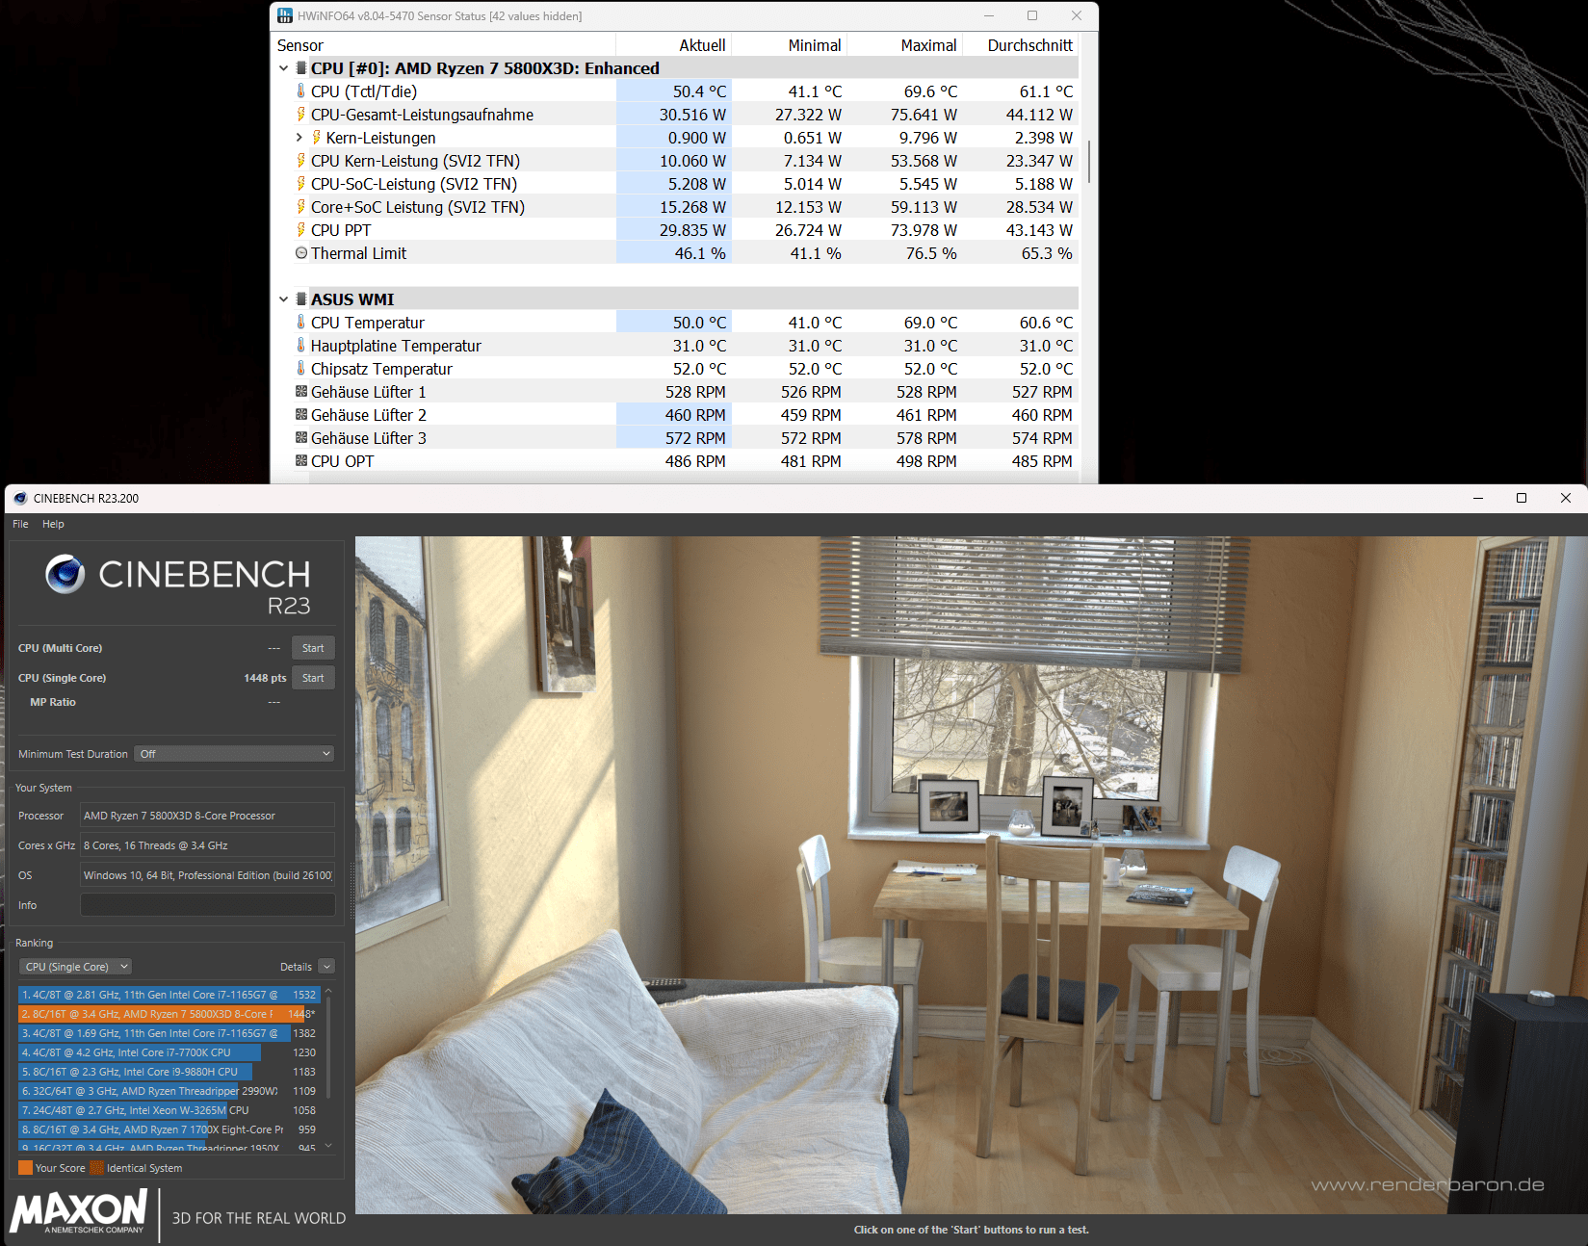1588x1246 pixels.
Task: Click lightning icon beside CPU Kern-Leistung (SVI2 TFN)
Action: click(301, 161)
